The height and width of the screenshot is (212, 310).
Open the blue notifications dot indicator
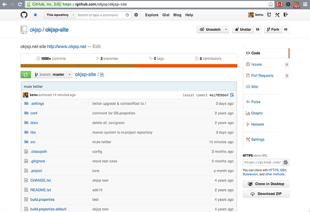click(x=35, y=15)
